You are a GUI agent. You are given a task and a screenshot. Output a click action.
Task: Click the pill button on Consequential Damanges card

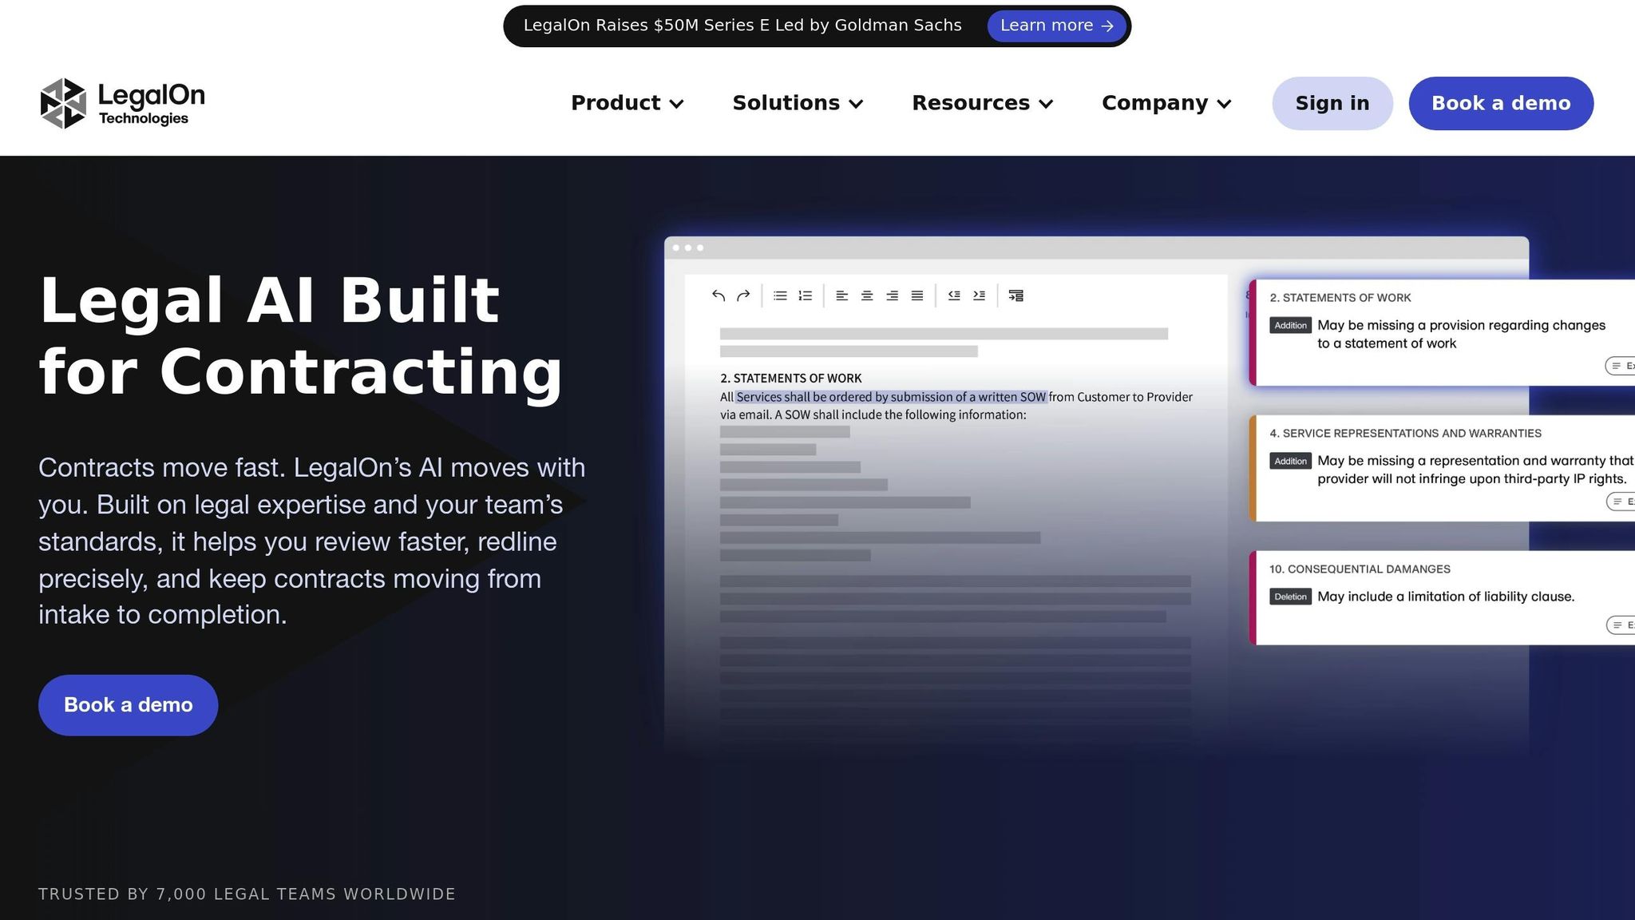click(1621, 625)
